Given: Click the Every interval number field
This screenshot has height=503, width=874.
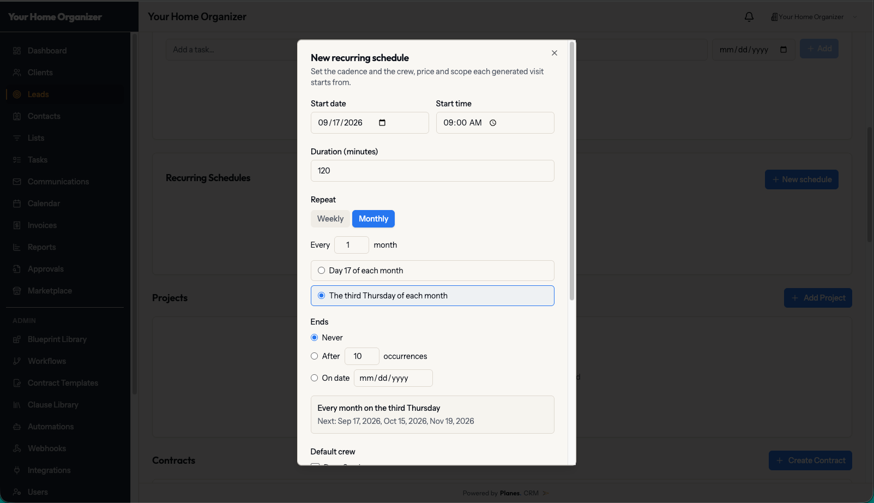Looking at the screenshot, I should pyautogui.click(x=352, y=245).
